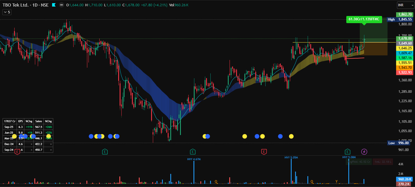Click the Sep-25 EPS value 6.3
415x187 pixels.
(x=20, y=127)
